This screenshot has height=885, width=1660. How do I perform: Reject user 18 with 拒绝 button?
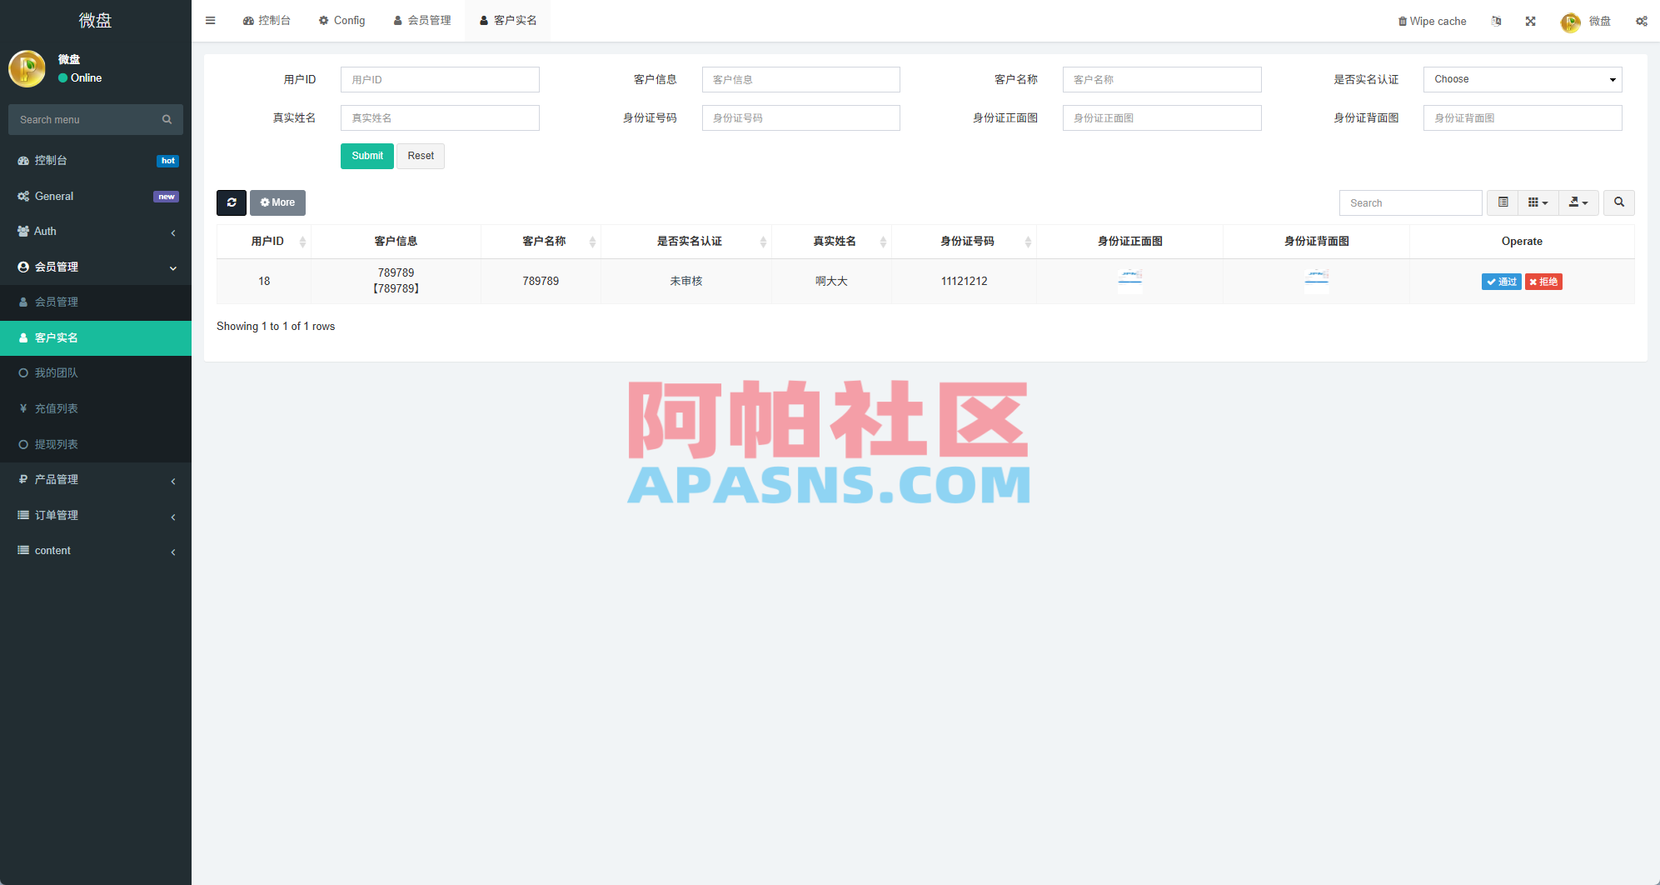click(x=1543, y=282)
